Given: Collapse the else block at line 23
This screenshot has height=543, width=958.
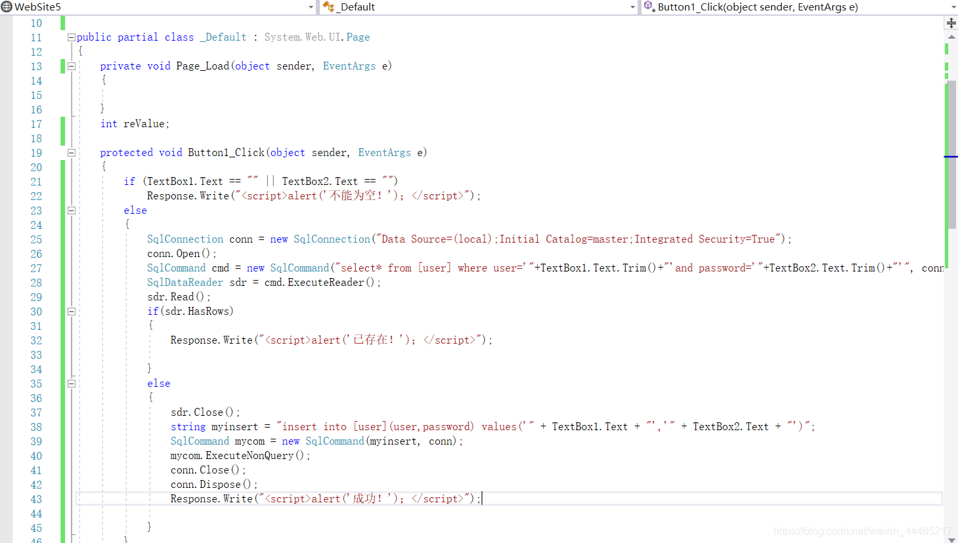Looking at the screenshot, I should point(71,211).
